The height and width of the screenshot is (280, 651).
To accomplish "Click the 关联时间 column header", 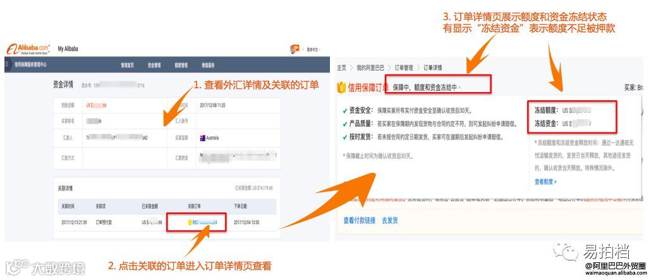I will (68, 206).
